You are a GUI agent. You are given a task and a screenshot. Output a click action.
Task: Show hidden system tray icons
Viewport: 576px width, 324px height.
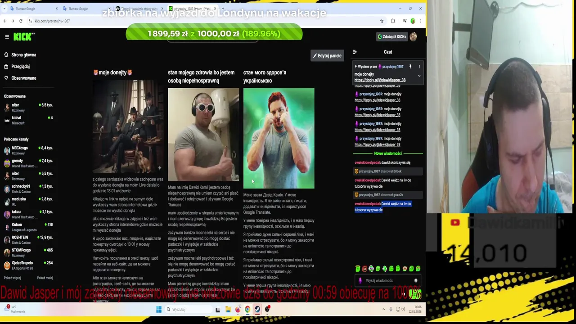pyautogui.click(x=384, y=309)
